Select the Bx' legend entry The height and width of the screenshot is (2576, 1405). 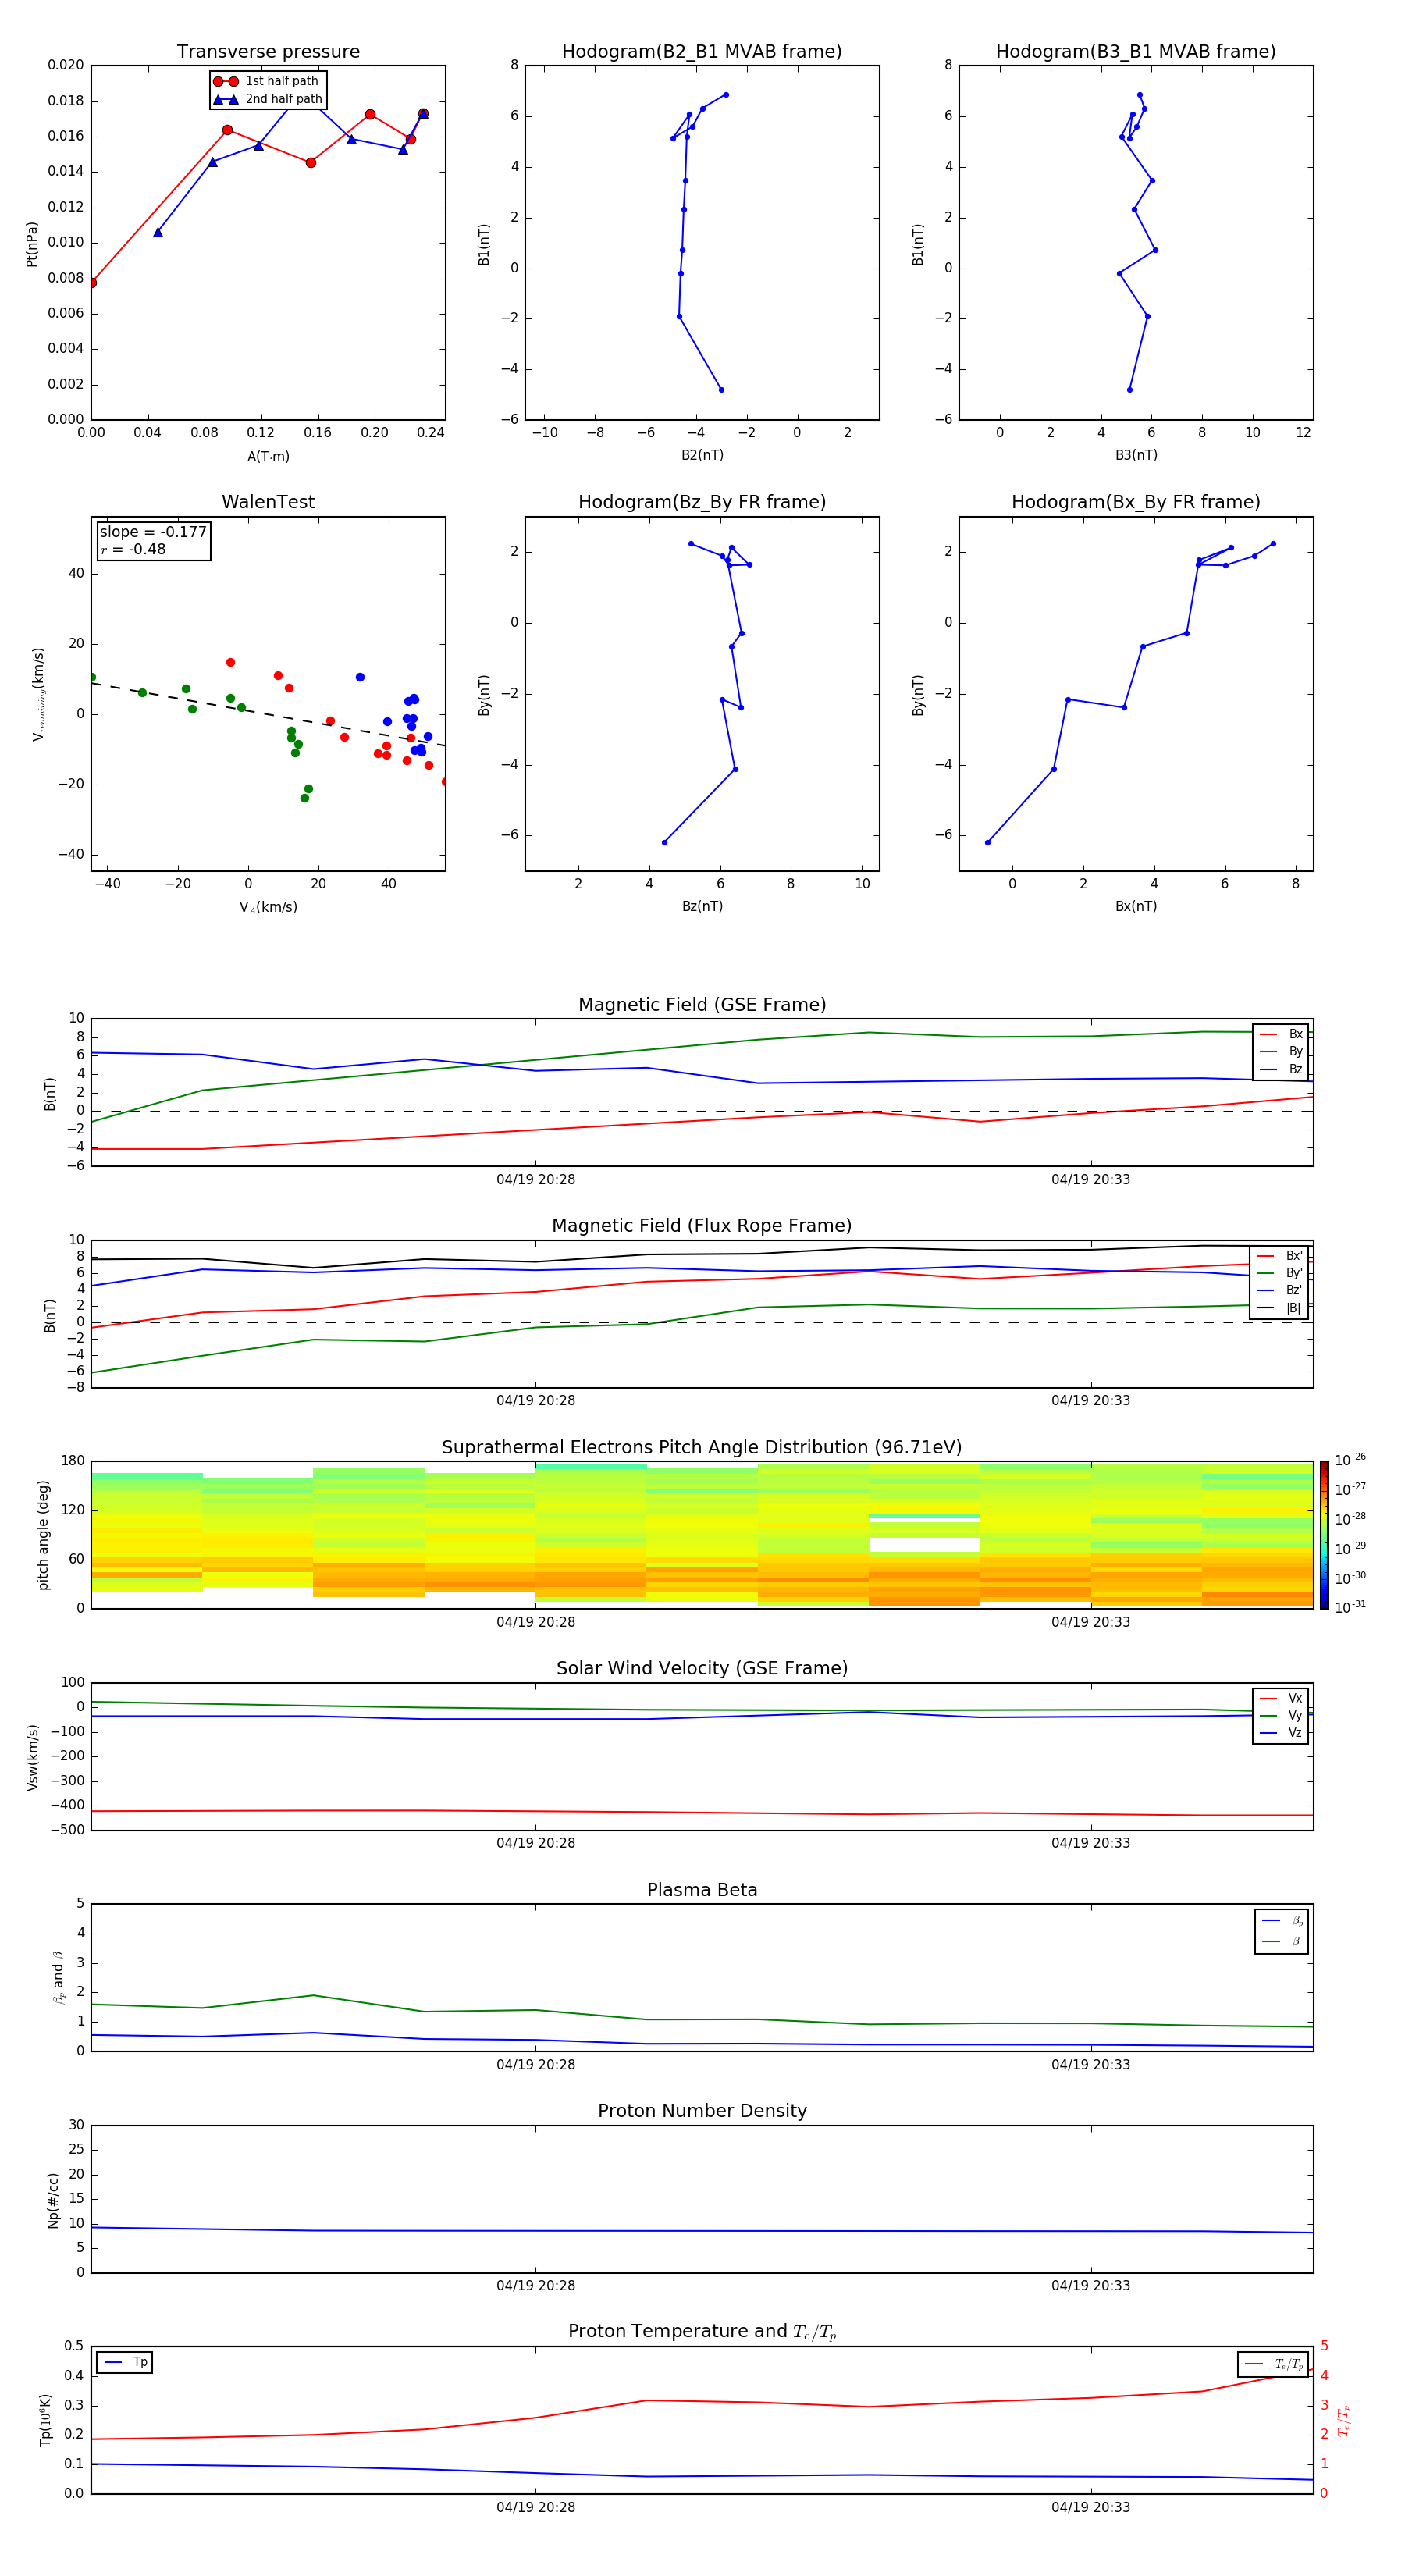coord(1280,1256)
